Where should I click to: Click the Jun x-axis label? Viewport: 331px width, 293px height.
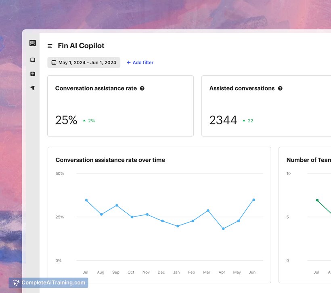[x=252, y=272]
